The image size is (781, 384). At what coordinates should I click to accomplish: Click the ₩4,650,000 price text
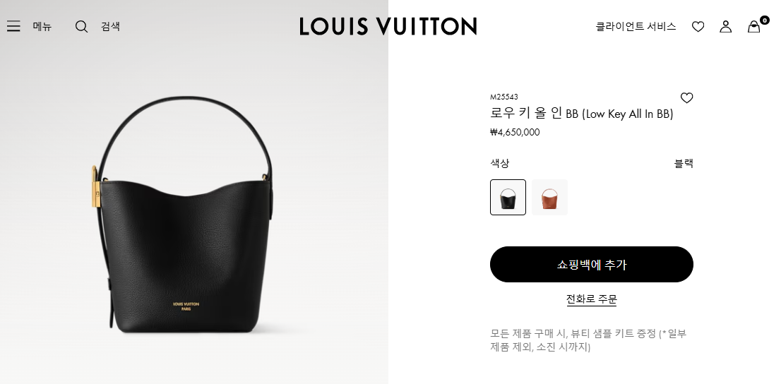515,133
